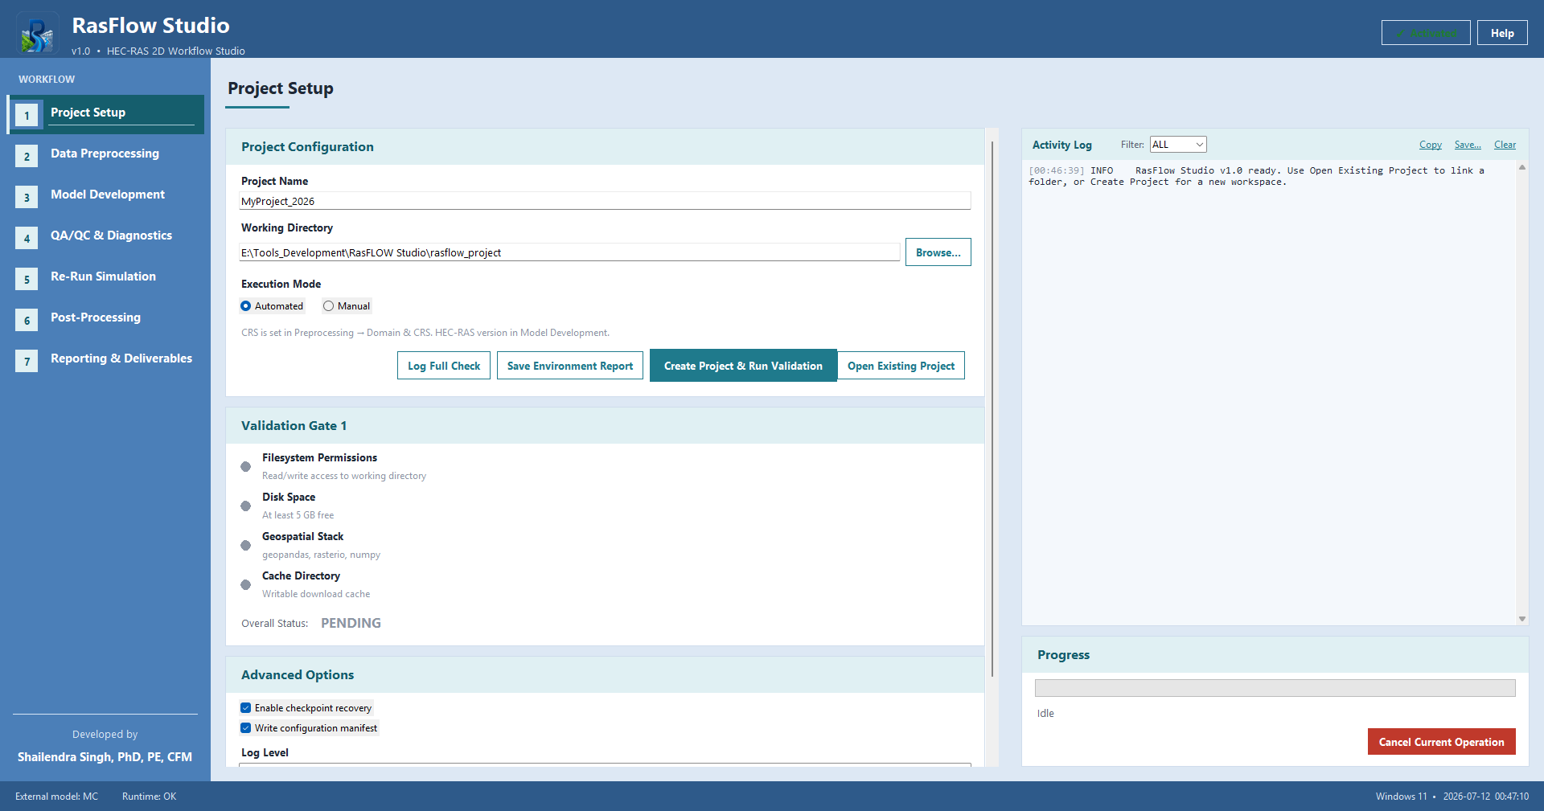1544x811 pixels.
Task: Click activity log scroll up arrow
Action: 1522,167
